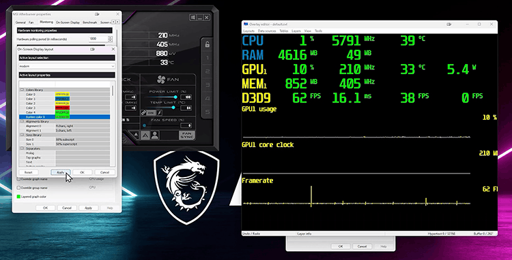Viewport: 512px width, 260px height.
Task: Switch to the Monitoring tab
Action: point(46,22)
